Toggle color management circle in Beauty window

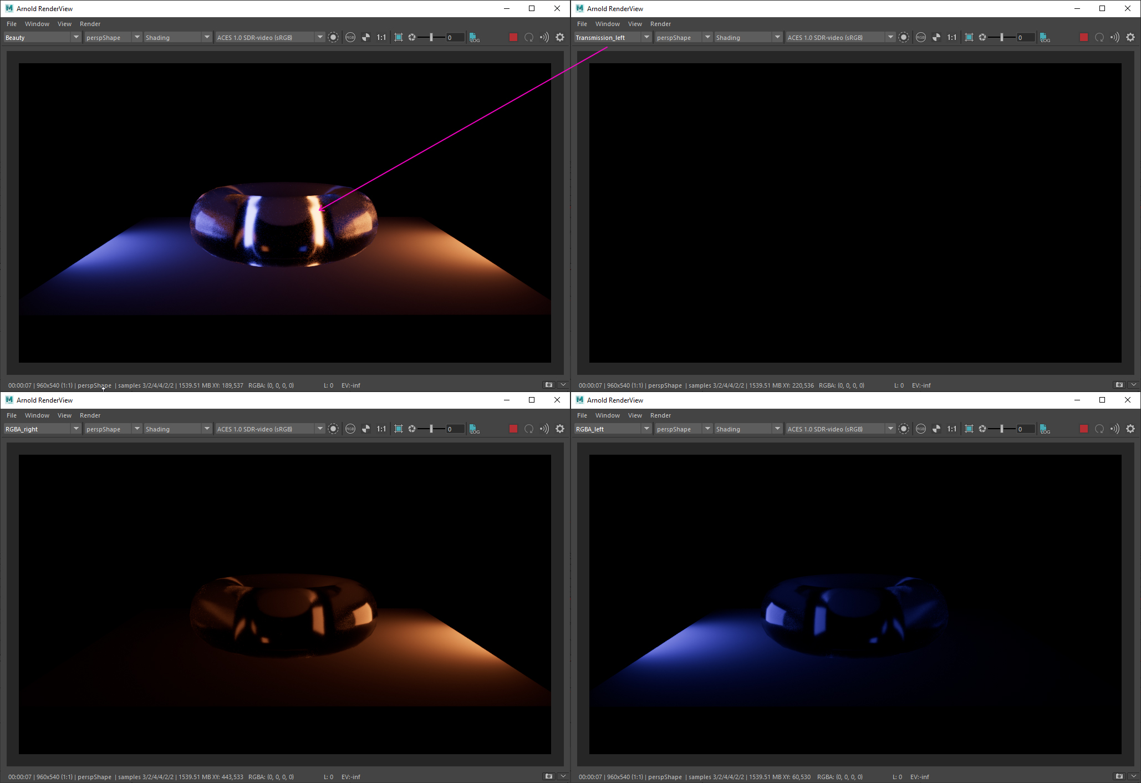pyautogui.click(x=333, y=38)
